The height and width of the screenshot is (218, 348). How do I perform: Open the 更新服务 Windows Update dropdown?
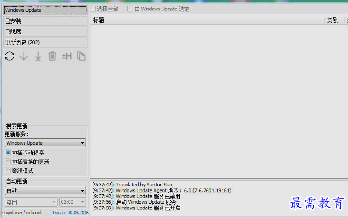[45, 143]
